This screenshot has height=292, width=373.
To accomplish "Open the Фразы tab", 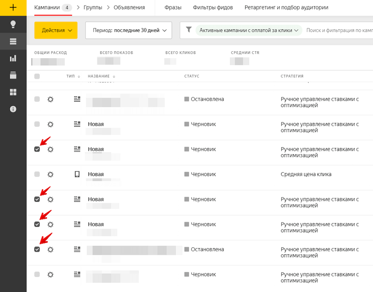I will [x=174, y=7].
